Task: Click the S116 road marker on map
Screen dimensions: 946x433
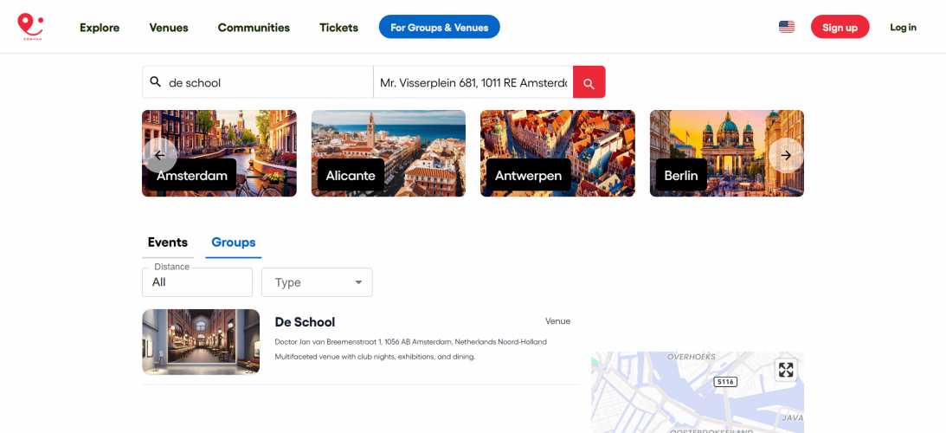Action: pos(725,382)
